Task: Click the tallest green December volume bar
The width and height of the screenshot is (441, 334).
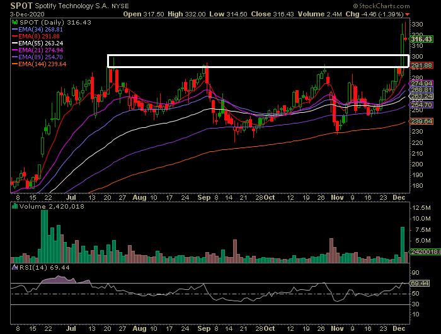Action: pyautogui.click(x=403, y=245)
